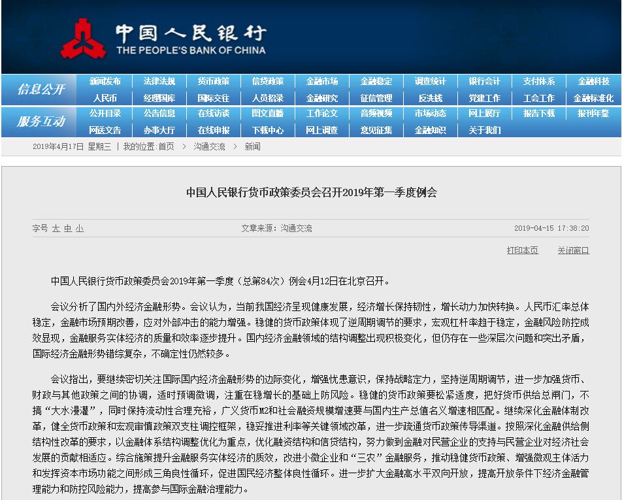Set font size to 大

coord(56,229)
